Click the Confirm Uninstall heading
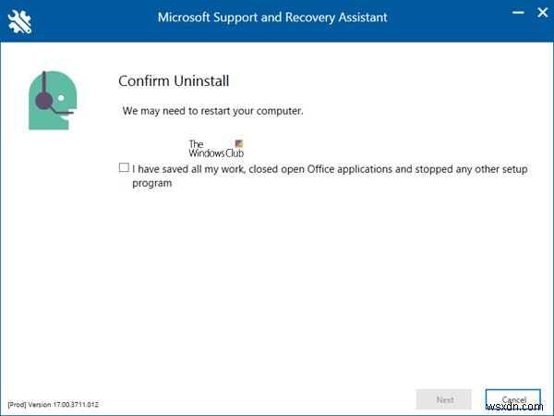 (x=174, y=81)
